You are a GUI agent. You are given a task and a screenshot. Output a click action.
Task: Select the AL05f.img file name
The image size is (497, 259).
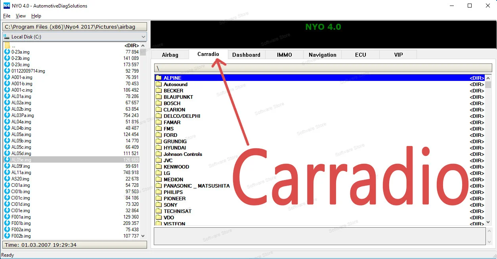[21, 166]
